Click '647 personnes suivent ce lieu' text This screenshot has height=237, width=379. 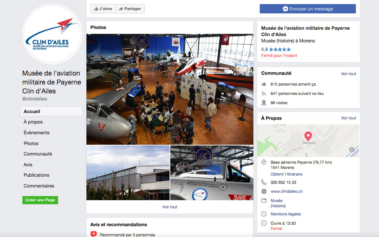pyautogui.click(x=297, y=93)
